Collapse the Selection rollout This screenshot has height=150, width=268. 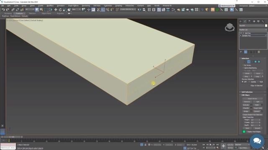tap(245, 58)
